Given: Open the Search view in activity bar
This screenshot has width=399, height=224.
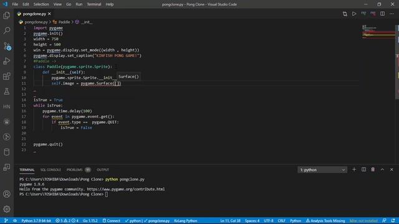Looking at the screenshot, I should click(x=7, y=30).
